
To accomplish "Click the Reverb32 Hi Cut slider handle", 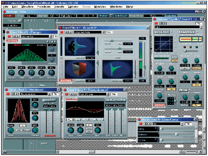I will pyautogui.click(x=112, y=40).
